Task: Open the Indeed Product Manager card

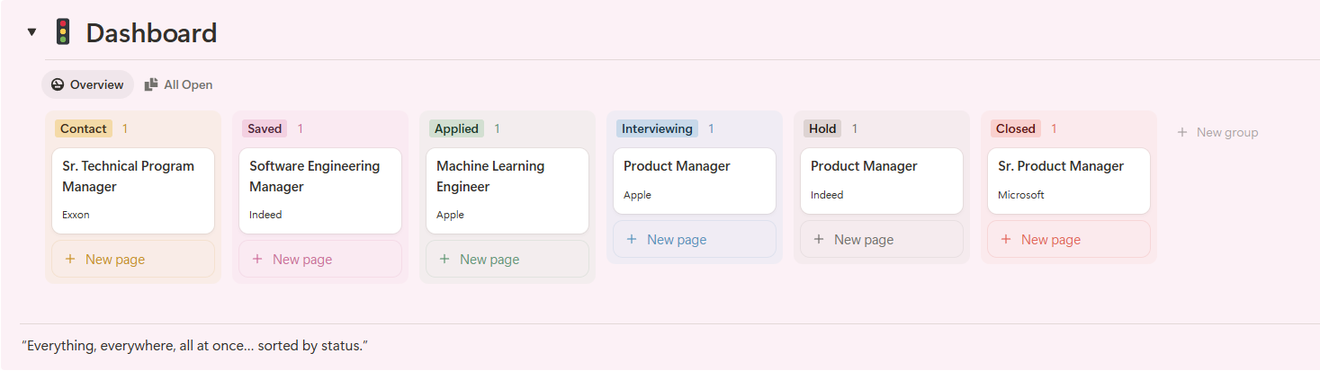Action: click(x=882, y=180)
